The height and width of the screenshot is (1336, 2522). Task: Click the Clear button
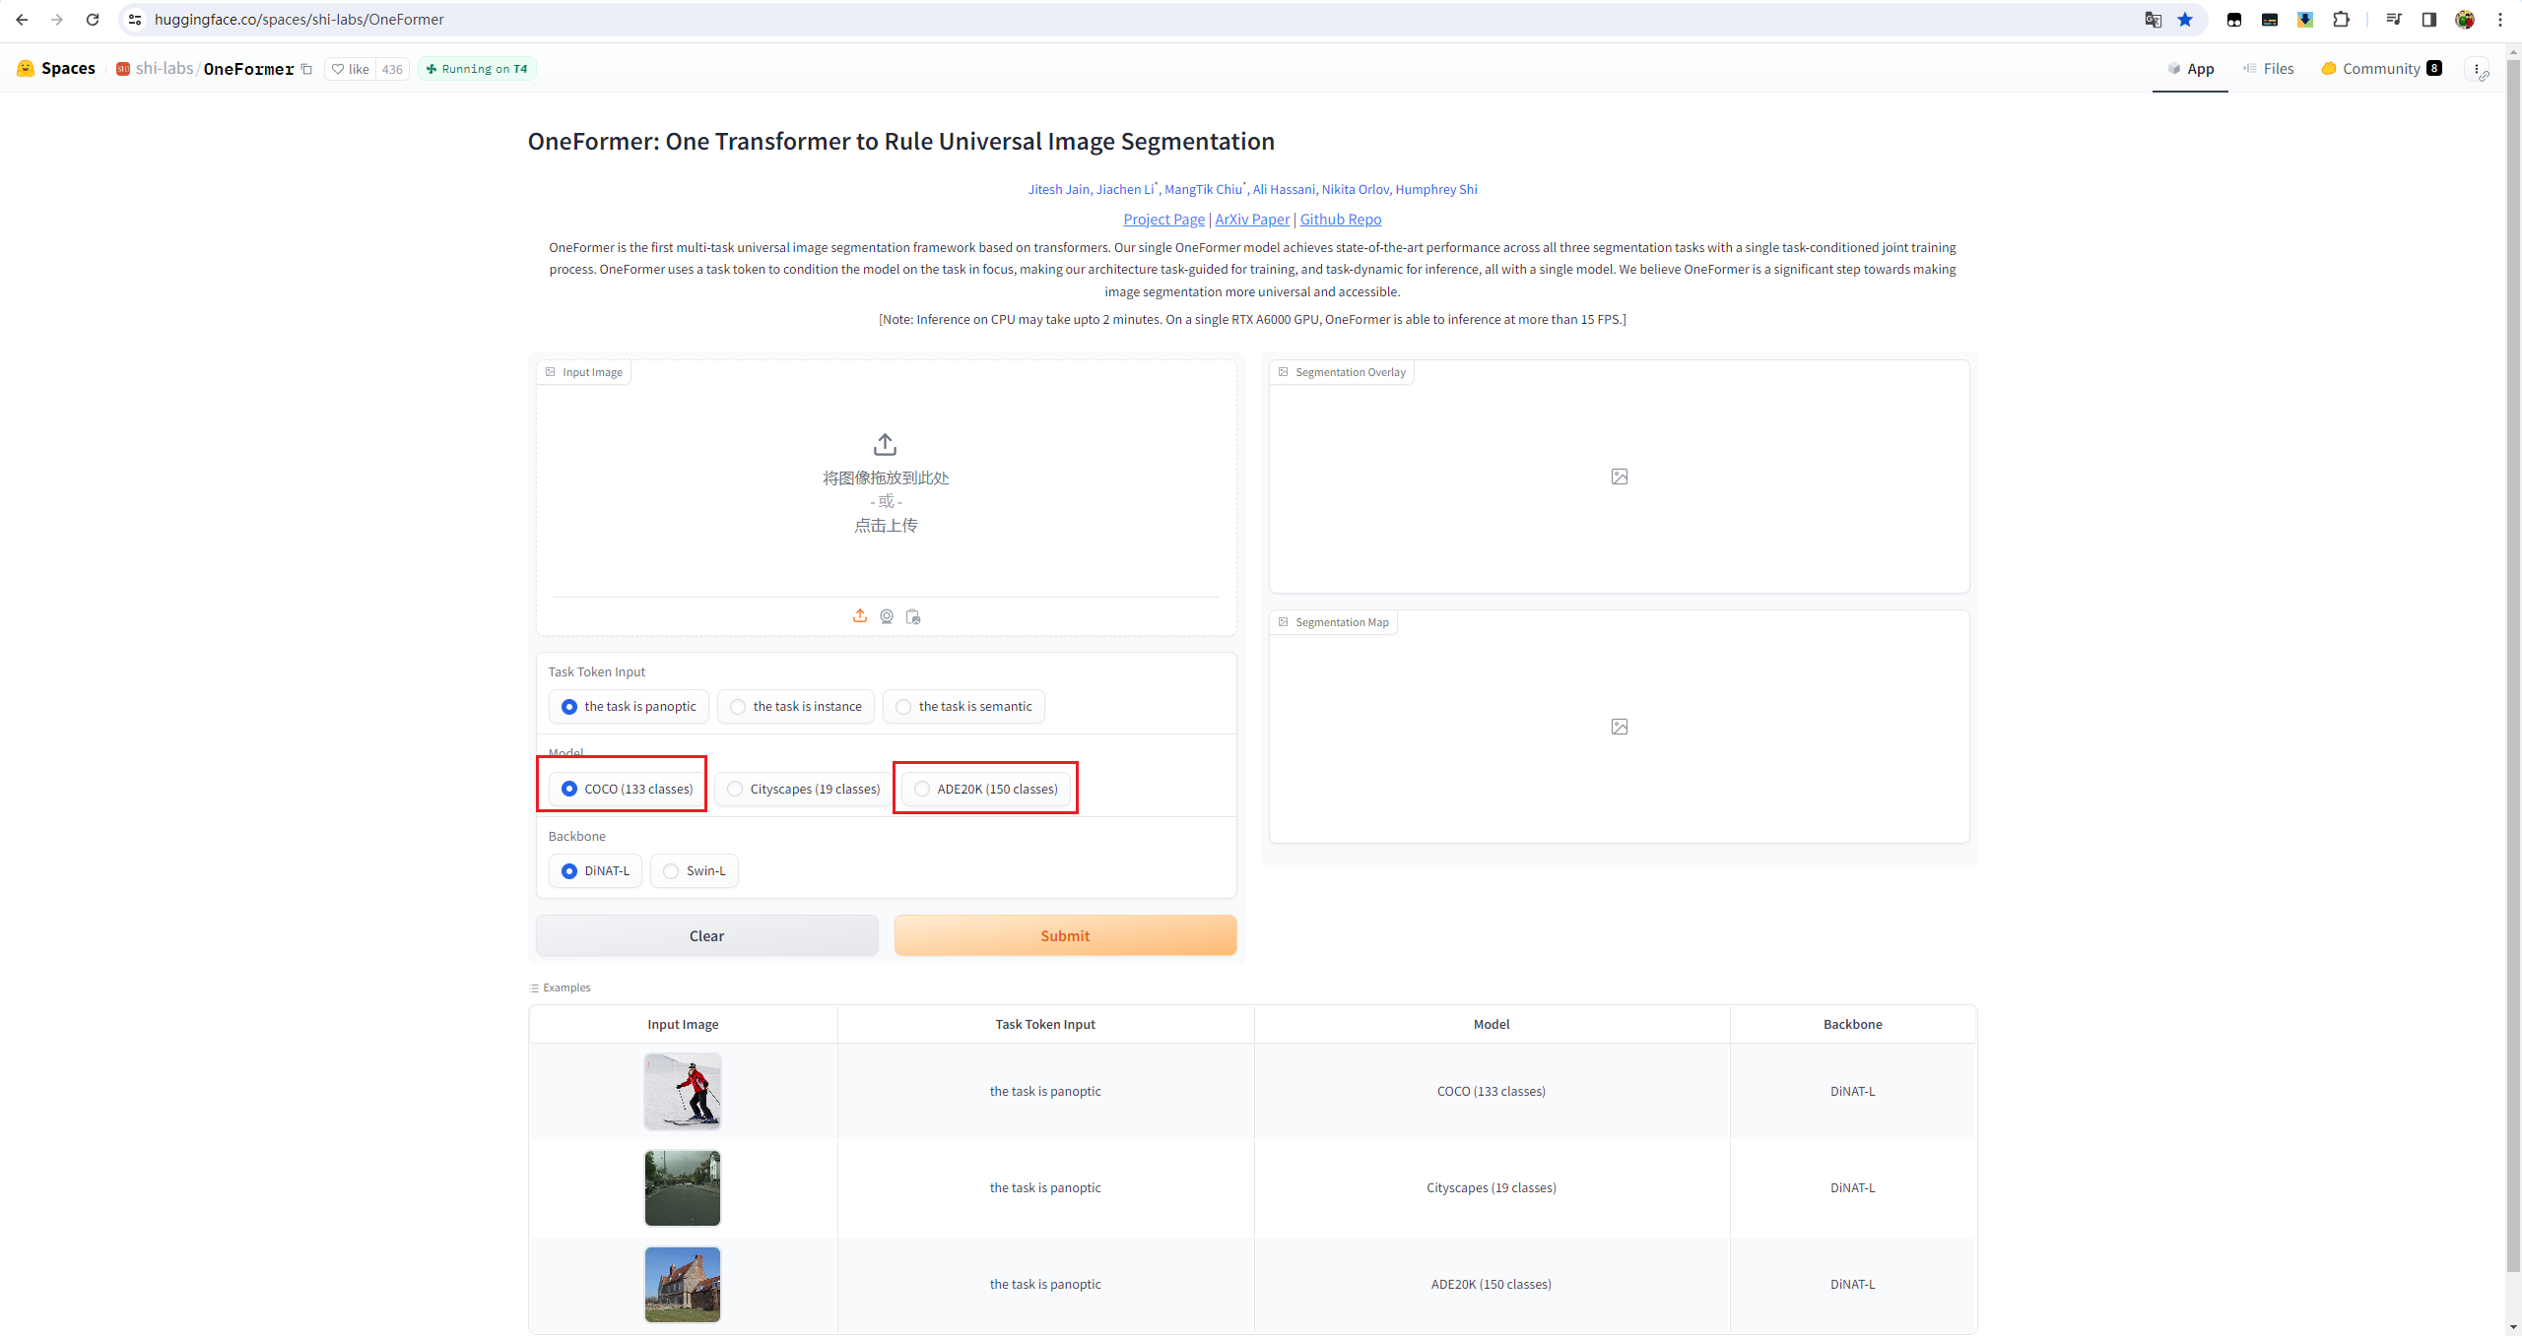707,935
